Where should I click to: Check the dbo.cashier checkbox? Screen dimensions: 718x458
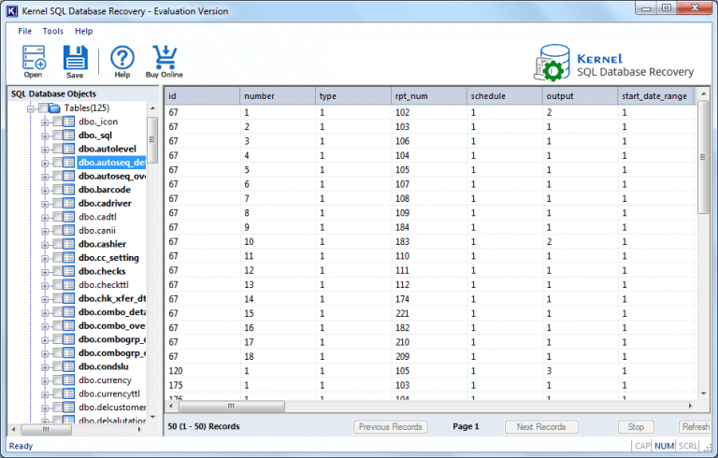[57, 244]
